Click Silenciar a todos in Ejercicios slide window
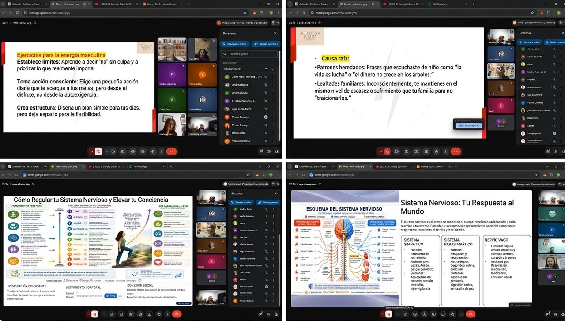The image size is (565, 321). coord(234,44)
